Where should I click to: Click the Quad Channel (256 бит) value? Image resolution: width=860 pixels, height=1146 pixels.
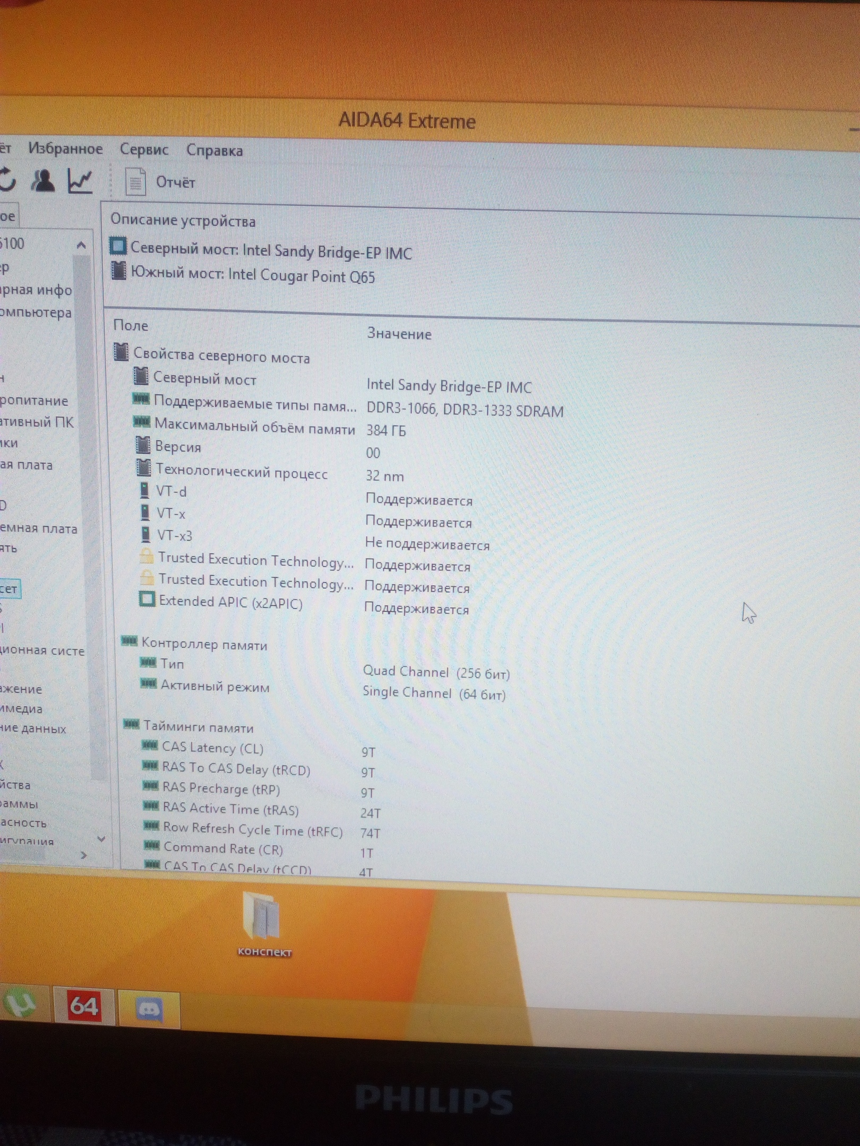tap(436, 673)
